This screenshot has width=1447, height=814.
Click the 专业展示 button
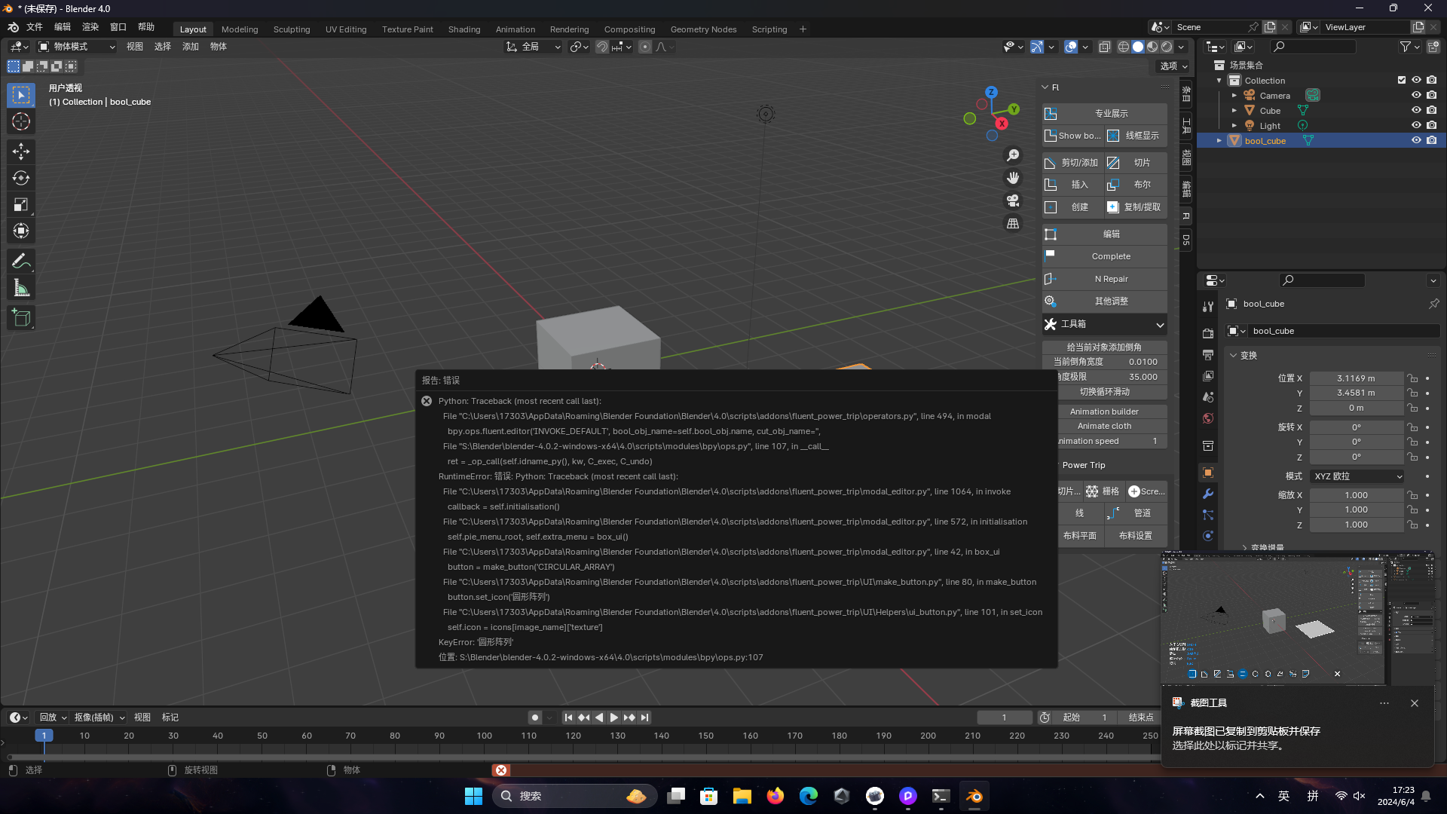click(1105, 114)
